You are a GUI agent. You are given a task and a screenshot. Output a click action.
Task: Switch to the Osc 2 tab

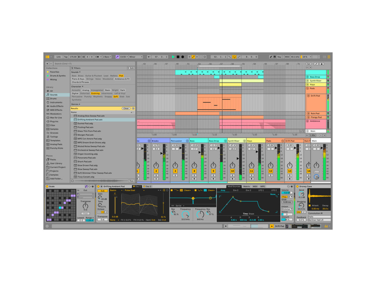pos(148,187)
